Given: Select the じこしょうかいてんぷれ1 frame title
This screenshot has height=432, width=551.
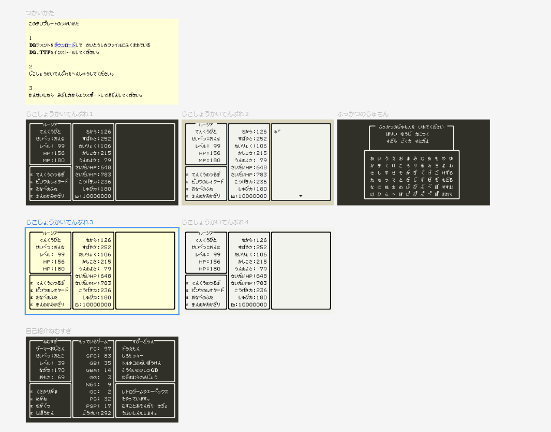Looking at the screenshot, I should (x=59, y=114).
